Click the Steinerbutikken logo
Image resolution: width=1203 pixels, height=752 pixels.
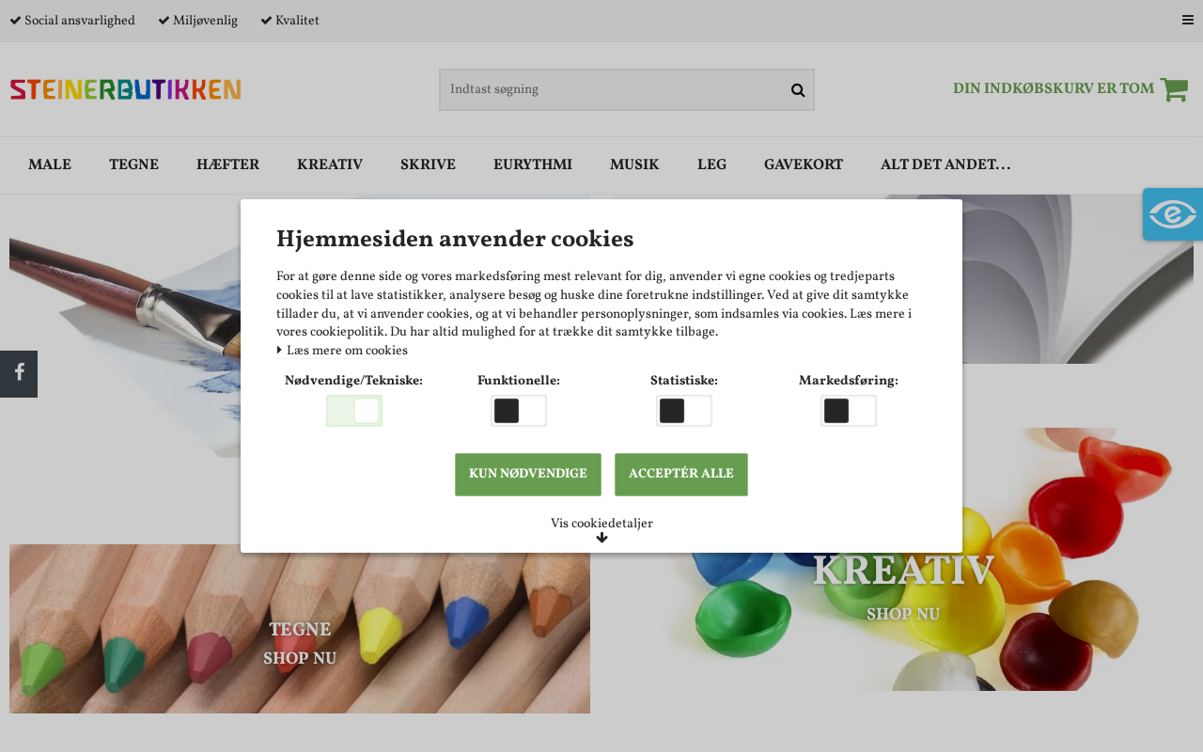125,89
